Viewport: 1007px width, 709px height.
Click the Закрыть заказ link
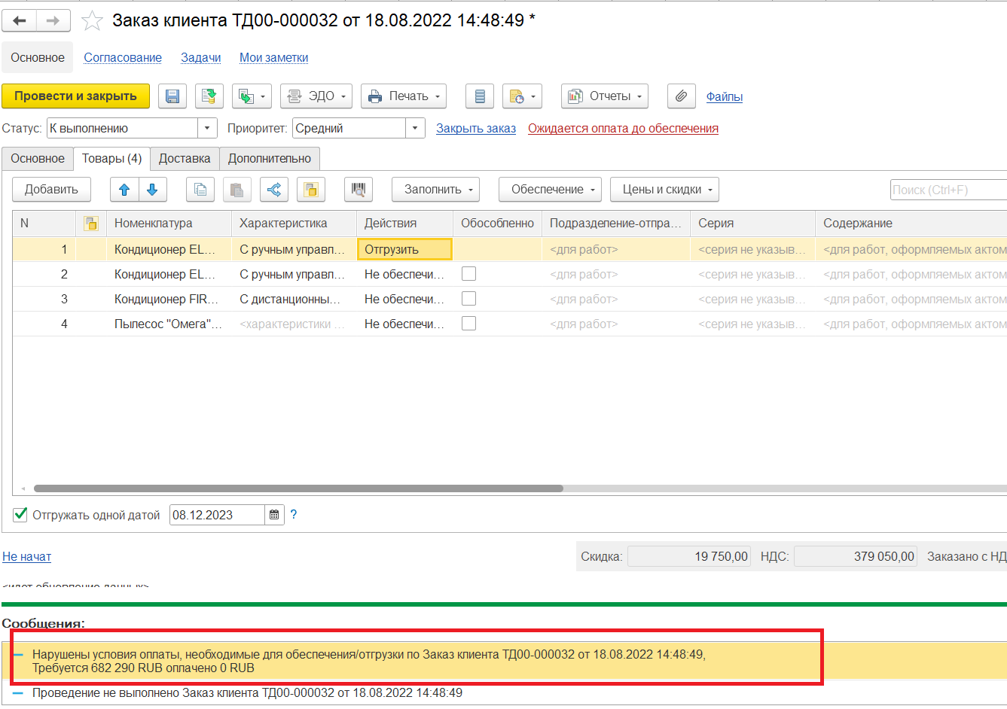pyautogui.click(x=476, y=129)
